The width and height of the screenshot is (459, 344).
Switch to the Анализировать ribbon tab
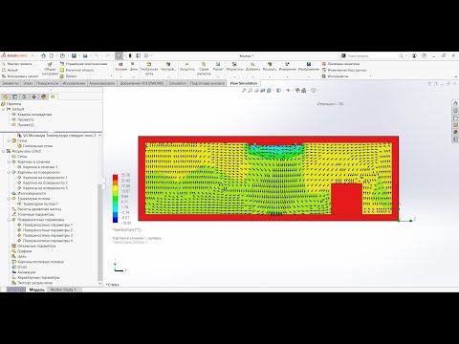click(102, 83)
